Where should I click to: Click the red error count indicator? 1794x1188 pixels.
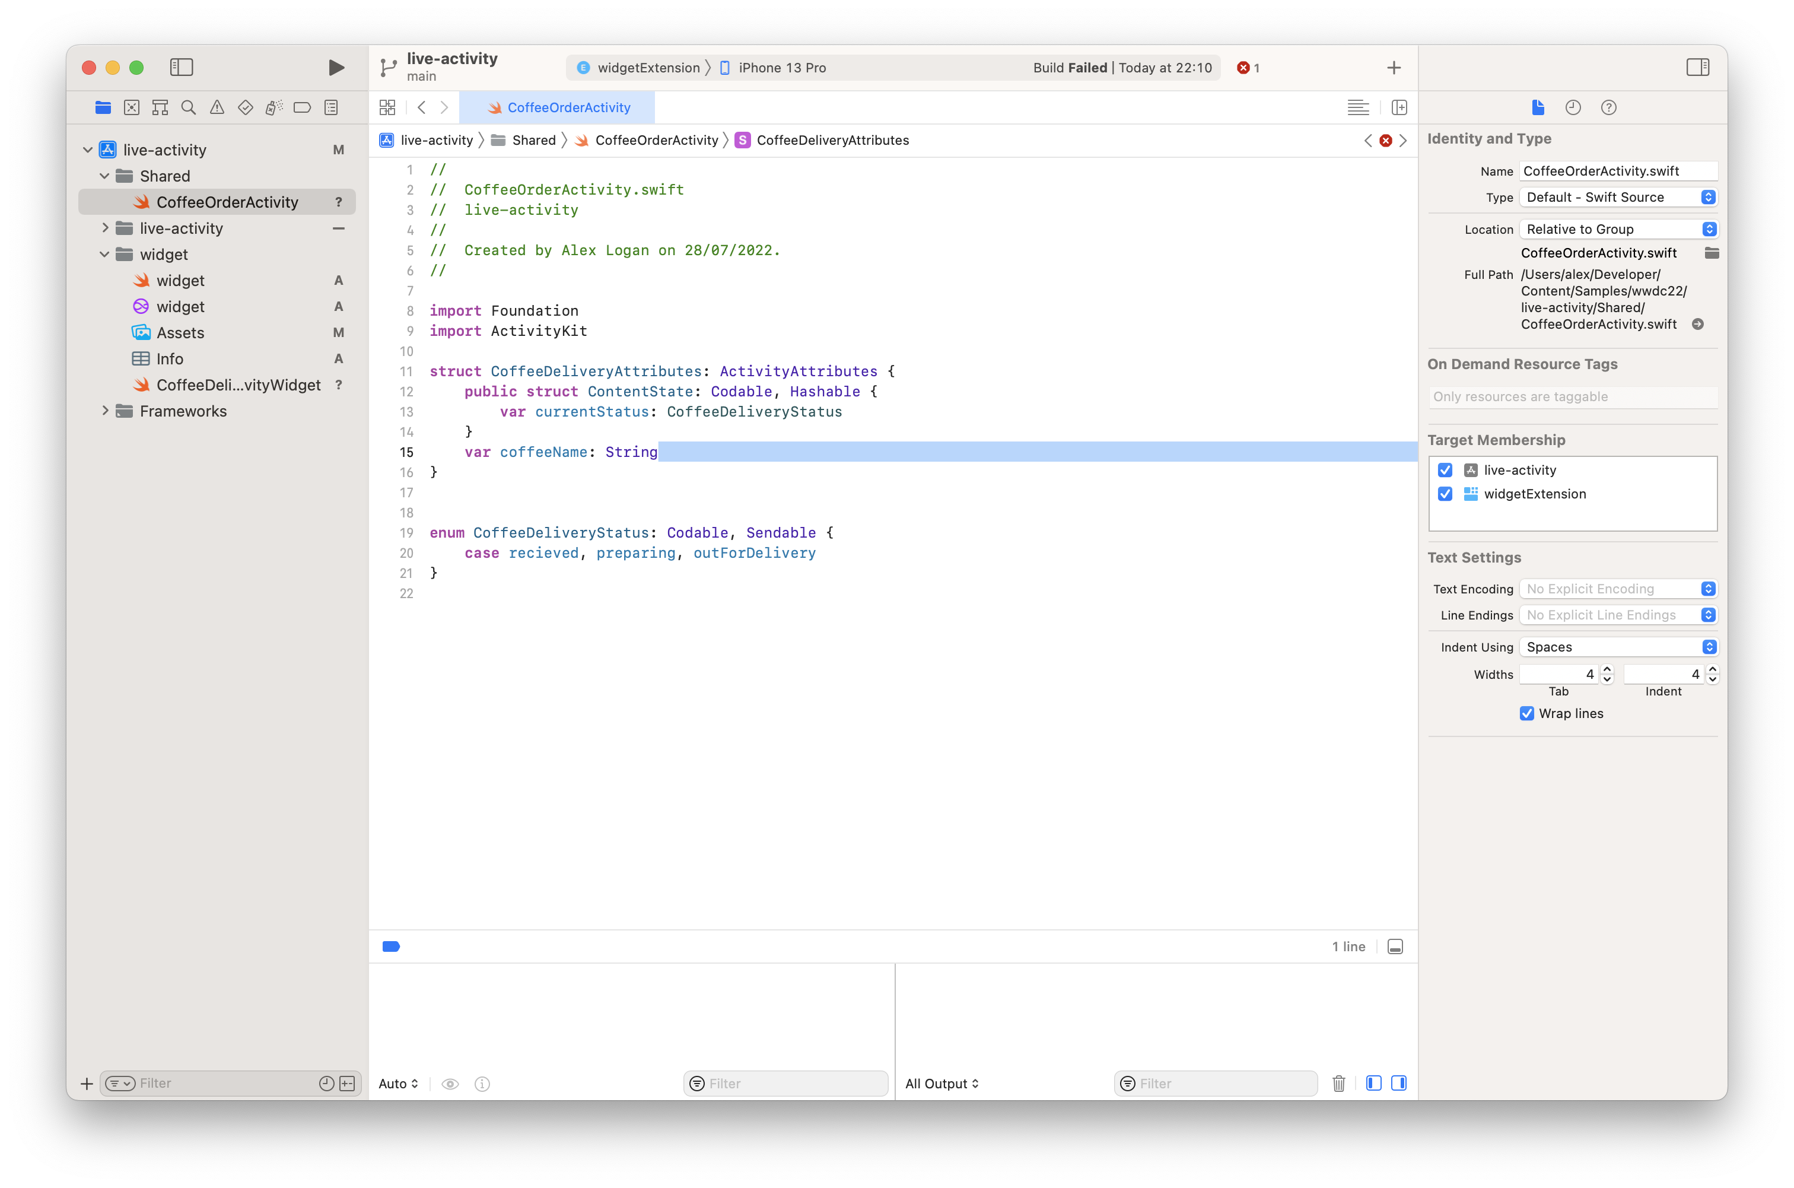coord(1247,68)
